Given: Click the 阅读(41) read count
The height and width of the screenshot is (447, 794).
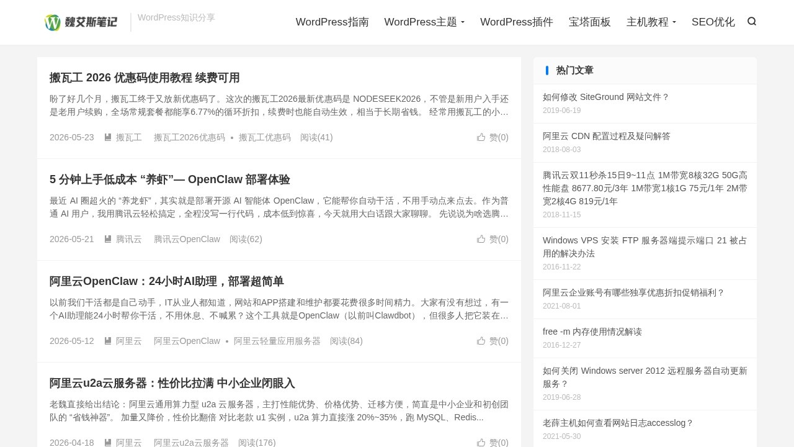Looking at the screenshot, I should coord(316,137).
